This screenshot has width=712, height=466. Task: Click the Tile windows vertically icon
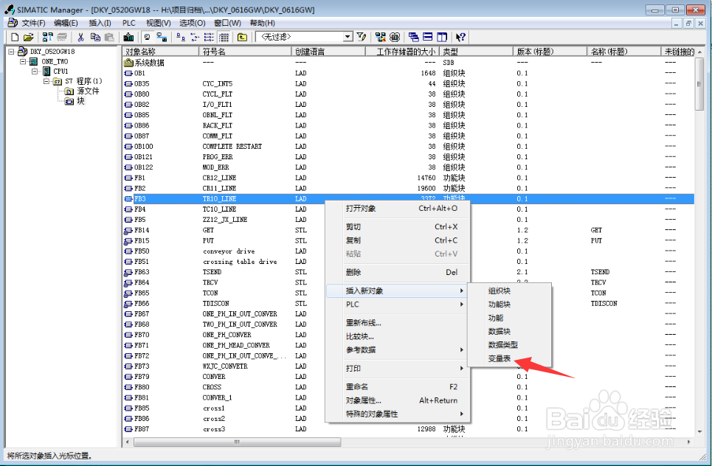[x=442, y=37]
